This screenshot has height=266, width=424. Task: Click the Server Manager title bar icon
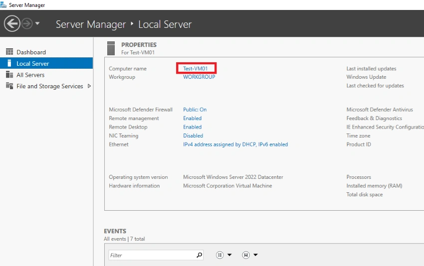point(3,4)
